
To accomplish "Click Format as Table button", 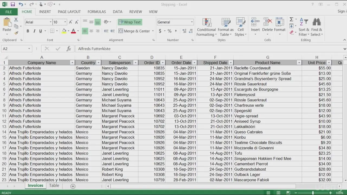I will click(226, 27).
